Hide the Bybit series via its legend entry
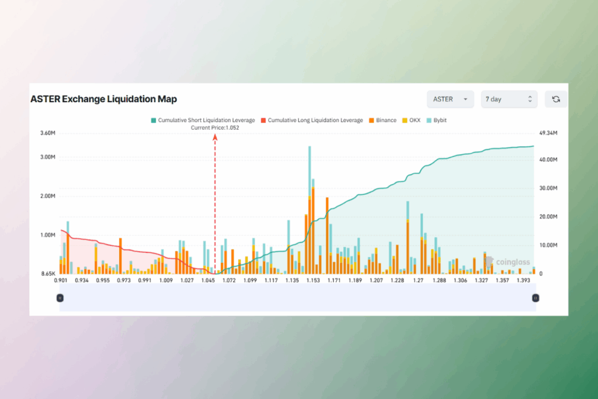Screen dimensions: 598x399 point(436,120)
